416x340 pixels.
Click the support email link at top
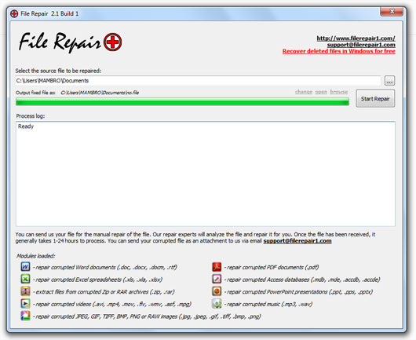(x=361, y=45)
